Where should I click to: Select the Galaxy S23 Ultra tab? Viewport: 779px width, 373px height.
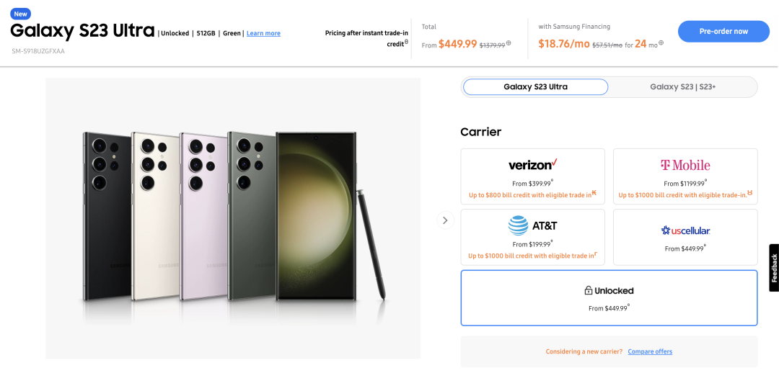[x=535, y=87]
